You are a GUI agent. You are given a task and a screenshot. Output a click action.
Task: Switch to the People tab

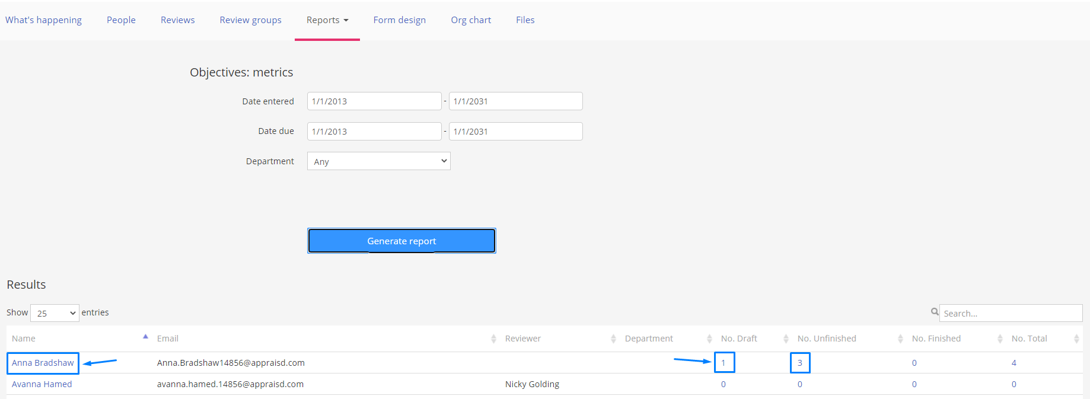pyautogui.click(x=121, y=20)
